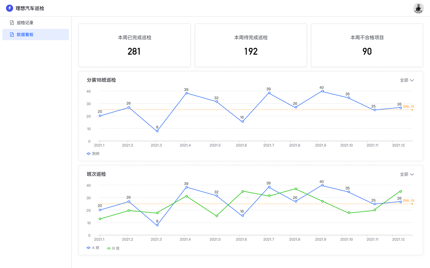Toggle the B 班 legend series
Viewport: 430px width, 268px height.
113,249
